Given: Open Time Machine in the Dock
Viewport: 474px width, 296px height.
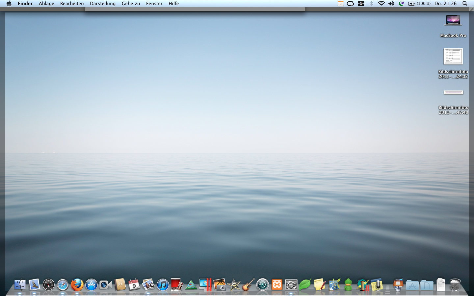Looking at the screenshot, I should [x=263, y=285].
